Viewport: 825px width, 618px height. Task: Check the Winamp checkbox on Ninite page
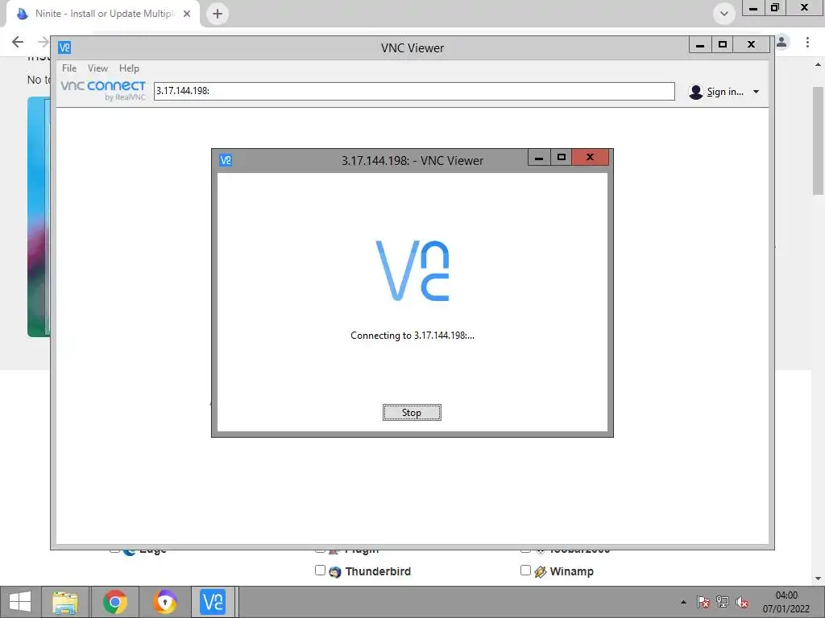tap(525, 571)
